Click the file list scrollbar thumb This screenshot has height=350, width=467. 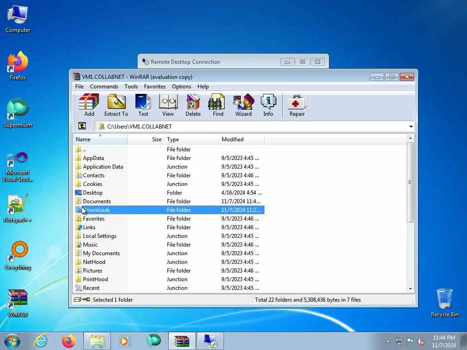coord(410,182)
